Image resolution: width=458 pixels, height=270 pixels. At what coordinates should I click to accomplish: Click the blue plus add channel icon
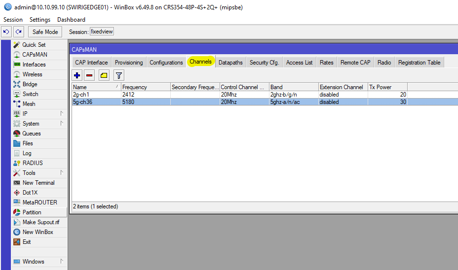coord(77,75)
